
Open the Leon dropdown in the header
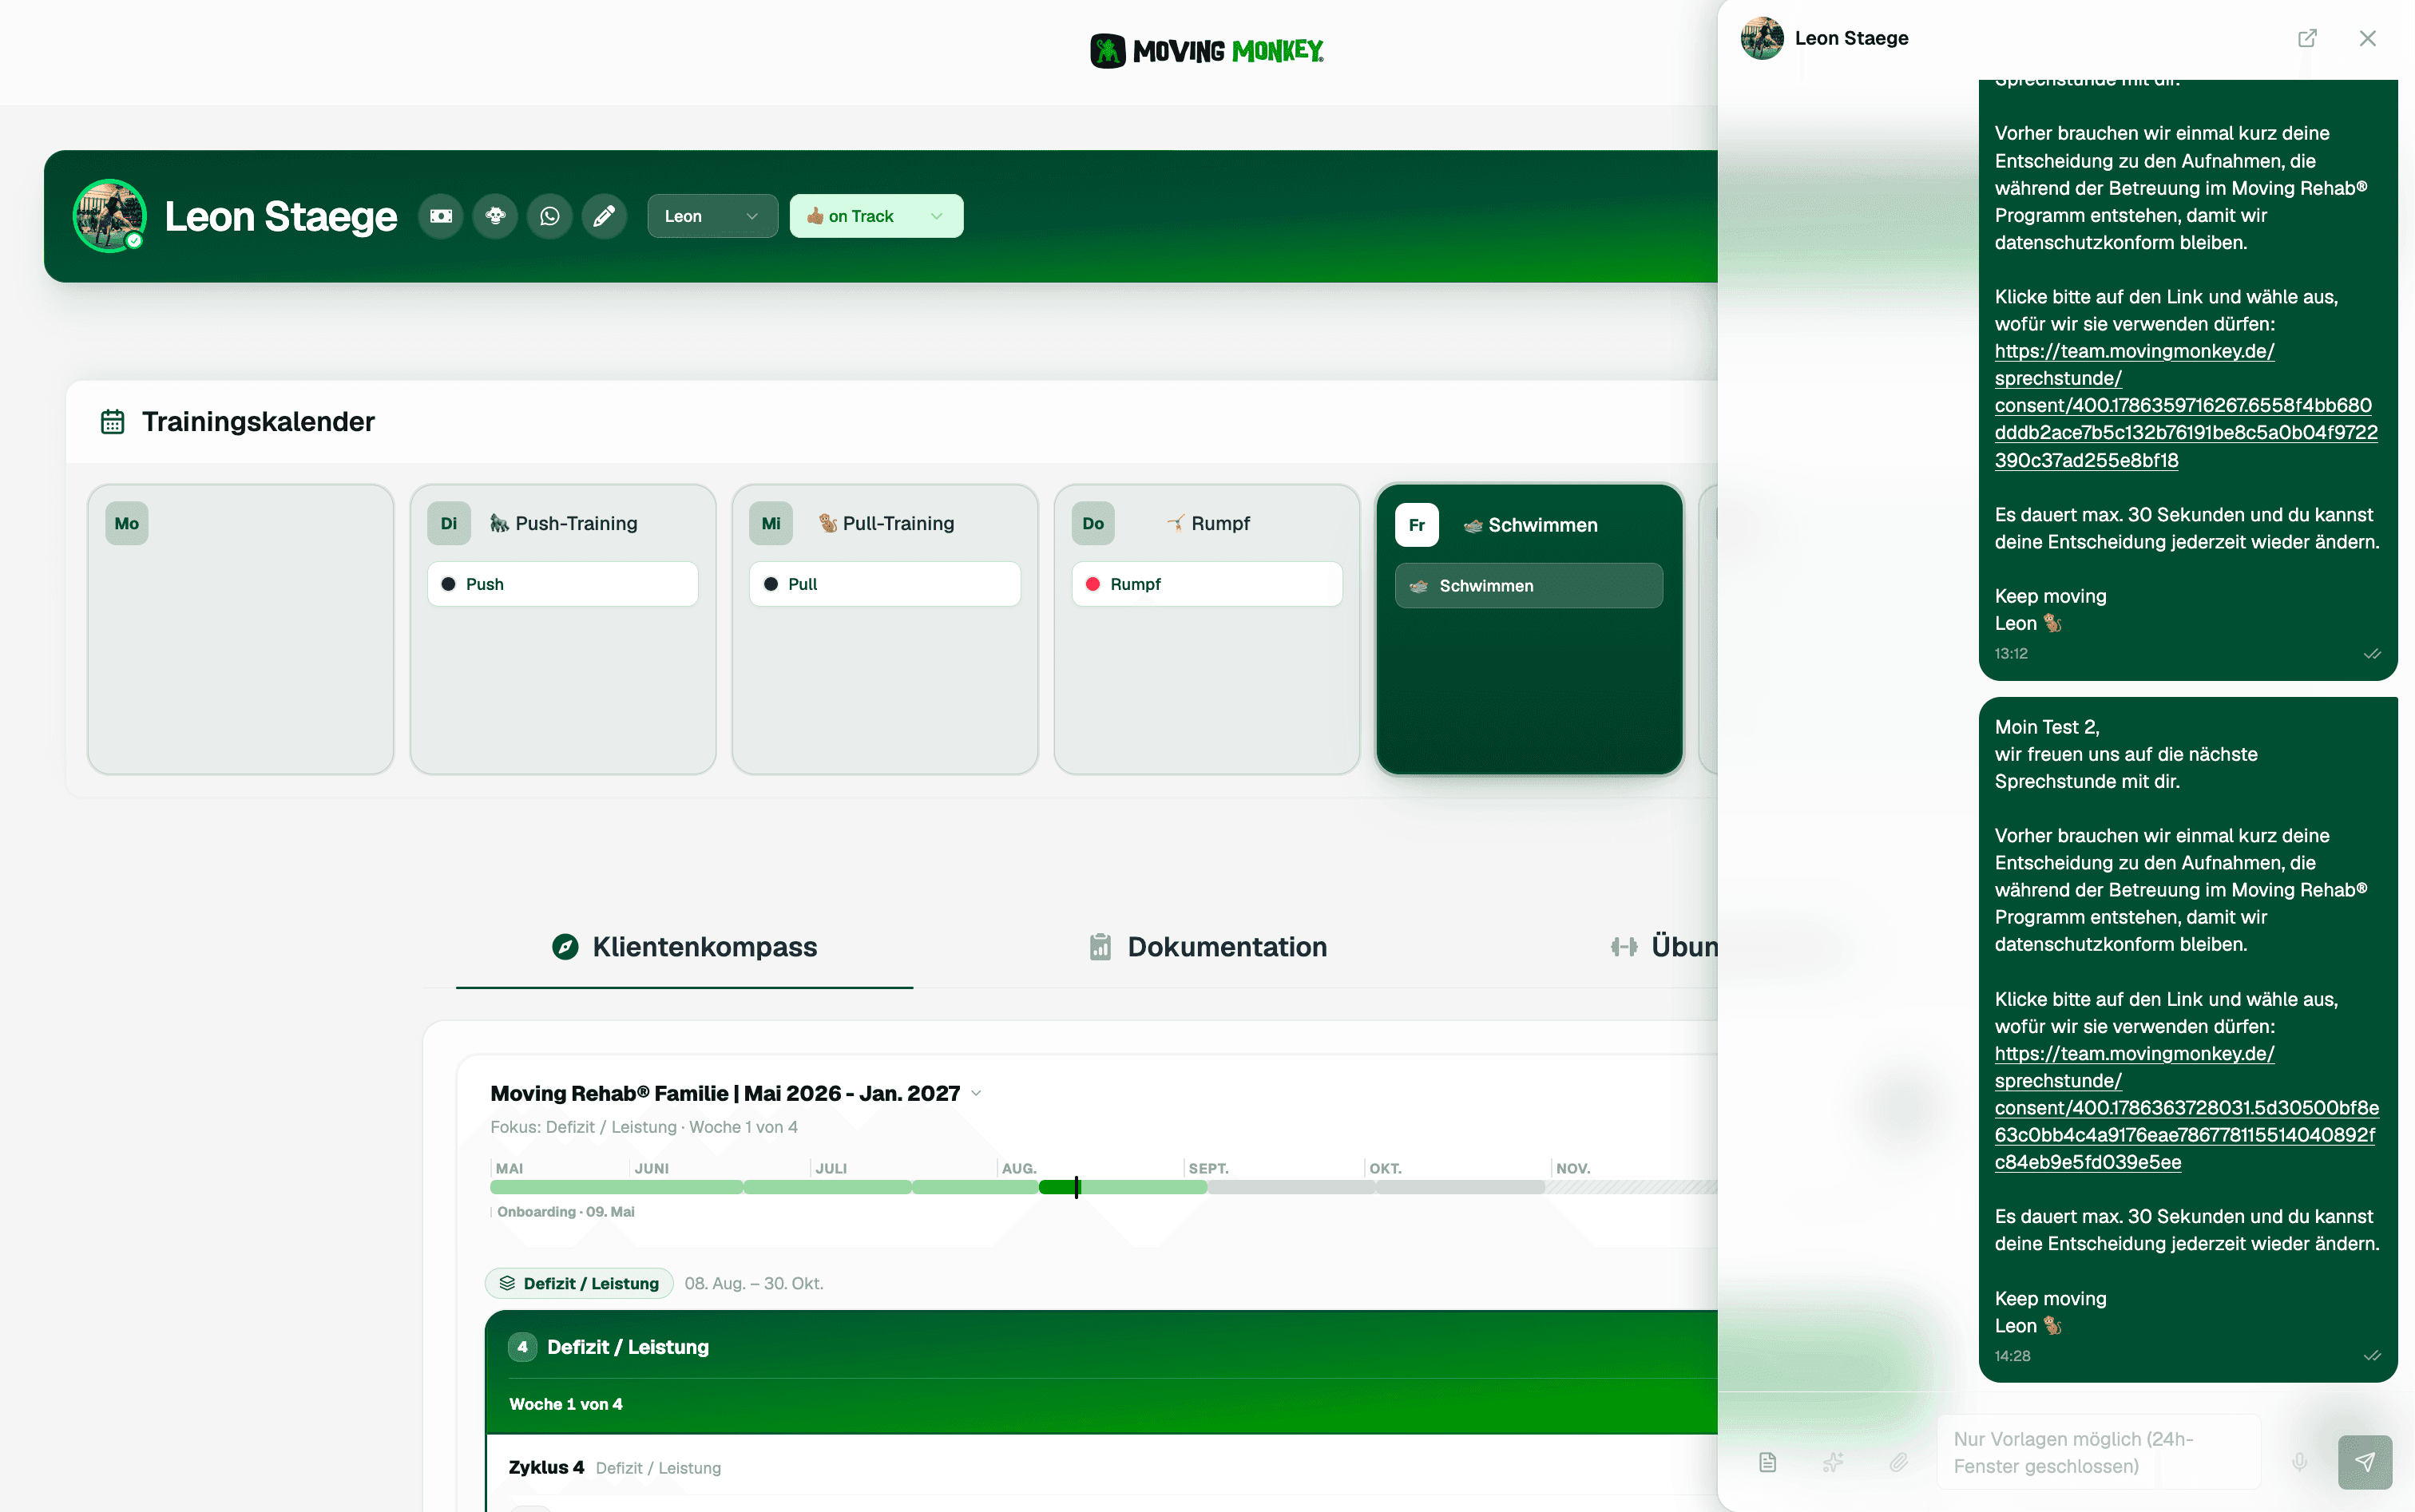[x=712, y=216]
